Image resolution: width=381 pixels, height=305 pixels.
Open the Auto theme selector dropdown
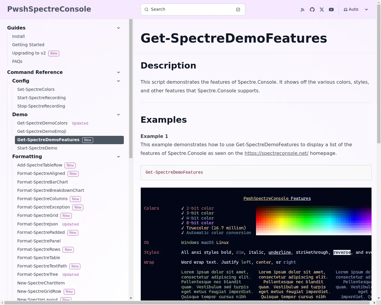click(x=356, y=10)
